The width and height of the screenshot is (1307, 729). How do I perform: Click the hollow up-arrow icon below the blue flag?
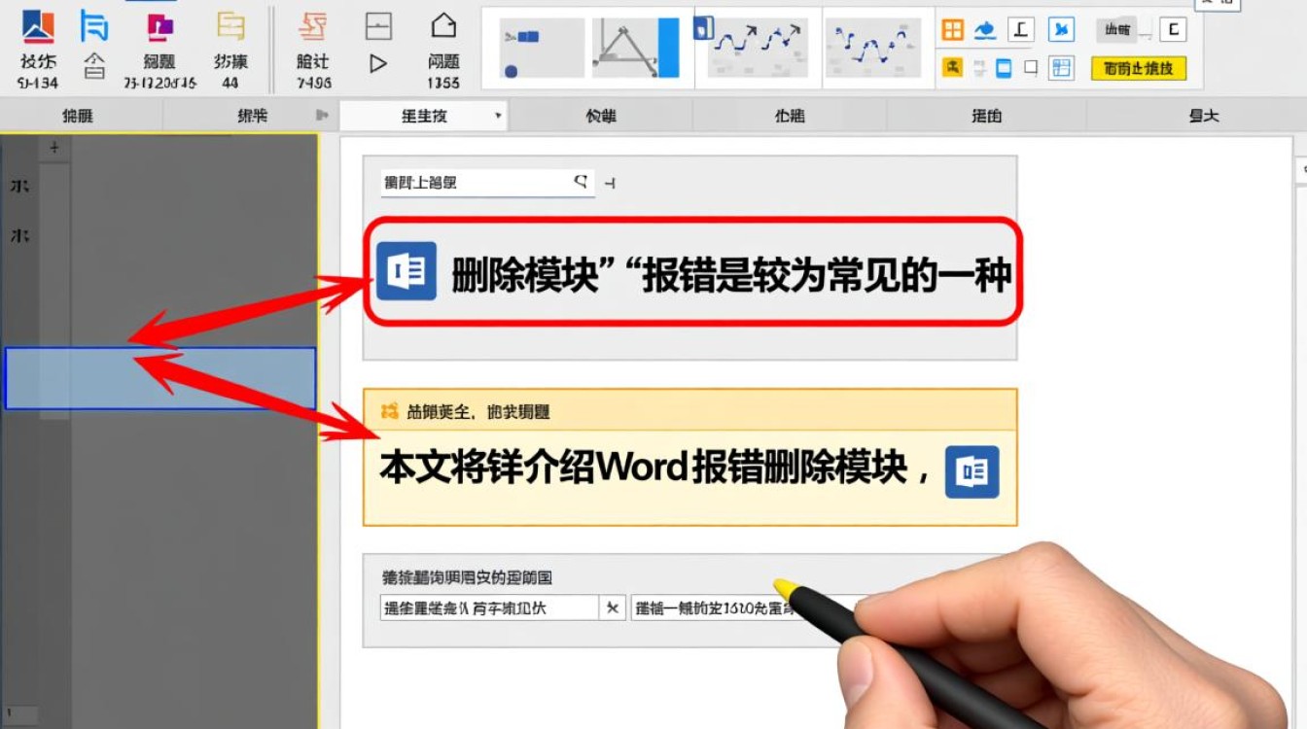[94, 67]
